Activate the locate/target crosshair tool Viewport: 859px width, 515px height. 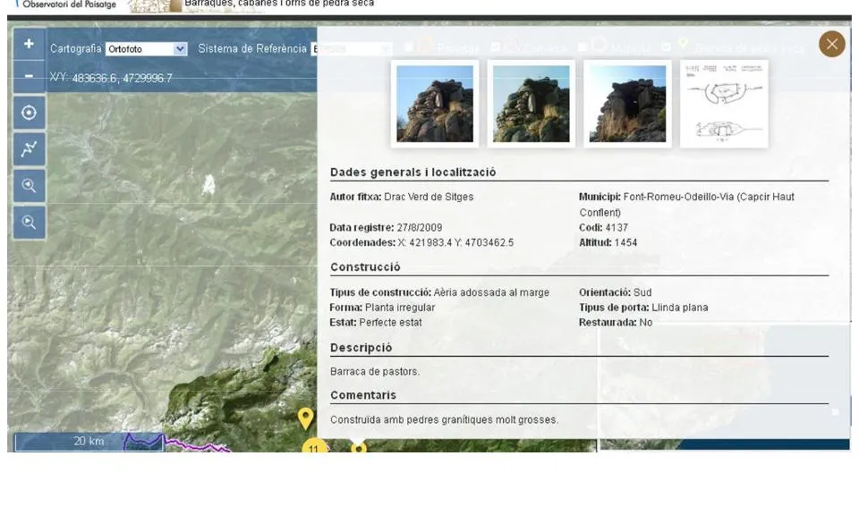tap(29, 113)
